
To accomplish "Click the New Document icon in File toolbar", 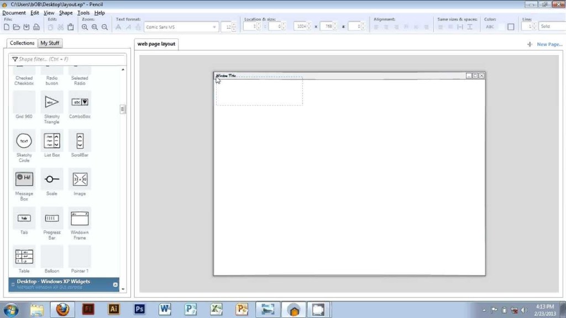I will pyautogui.click(x=7, y=27).
